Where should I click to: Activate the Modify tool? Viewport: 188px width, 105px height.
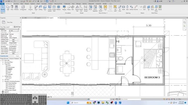click(x=3, y=8)
